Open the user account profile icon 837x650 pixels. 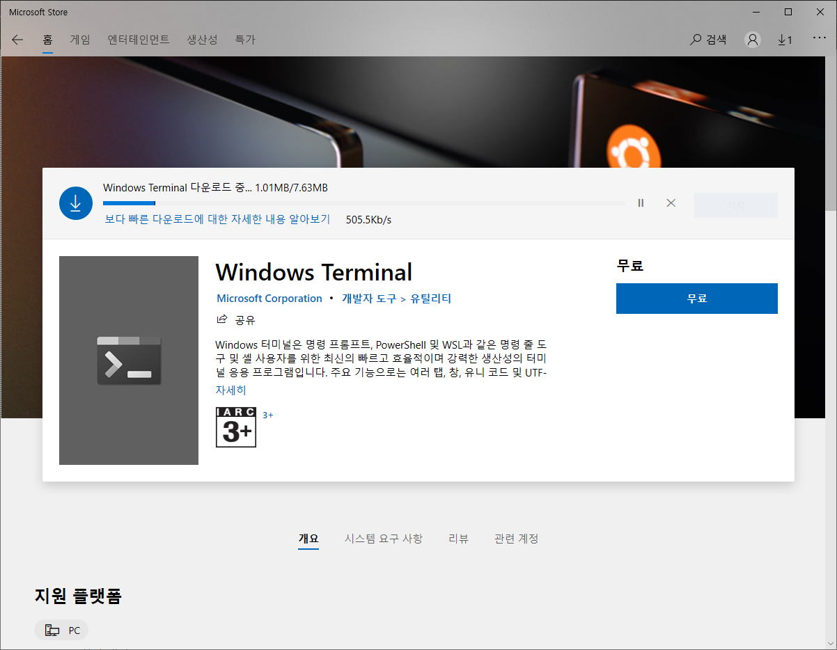(753, 40)
